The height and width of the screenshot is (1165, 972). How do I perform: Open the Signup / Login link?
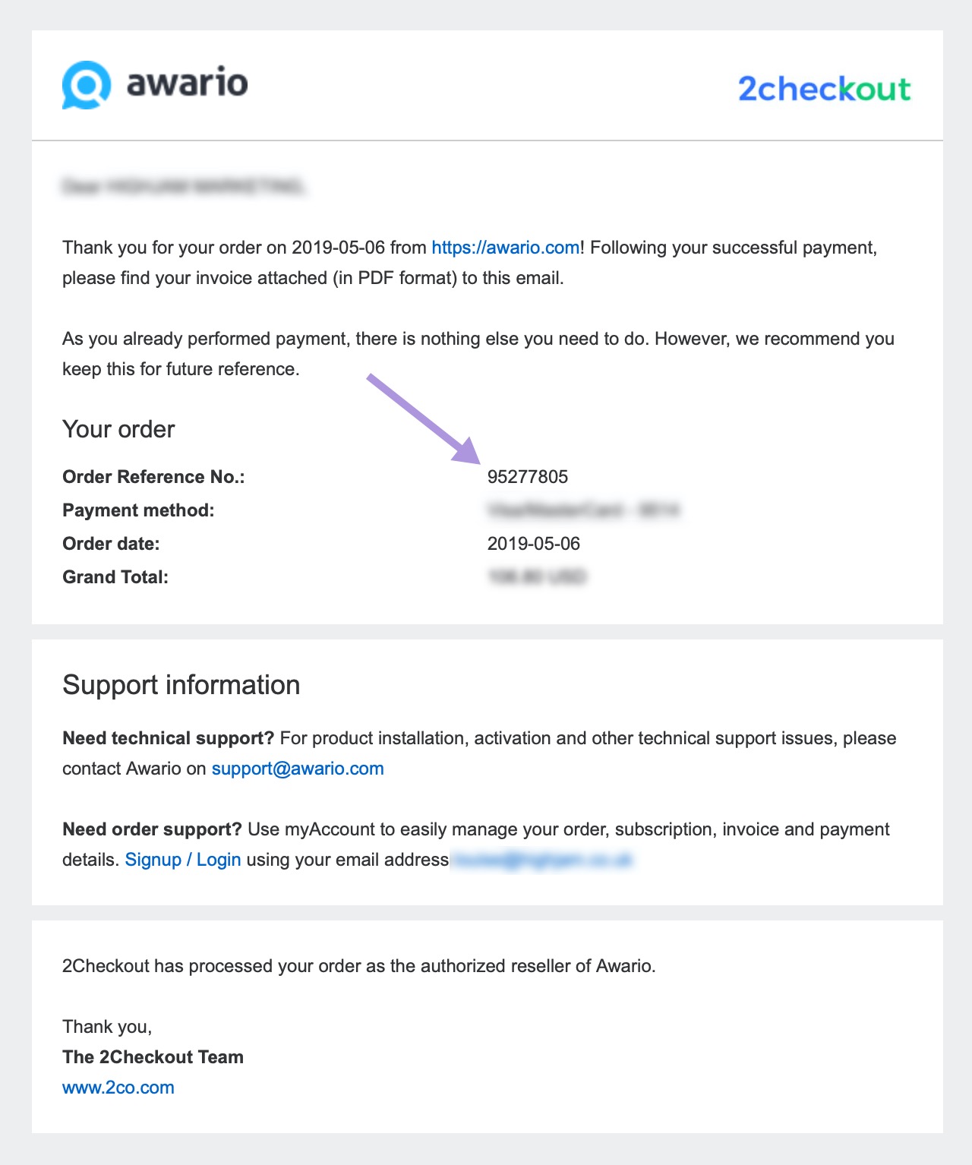coord(183,860)
